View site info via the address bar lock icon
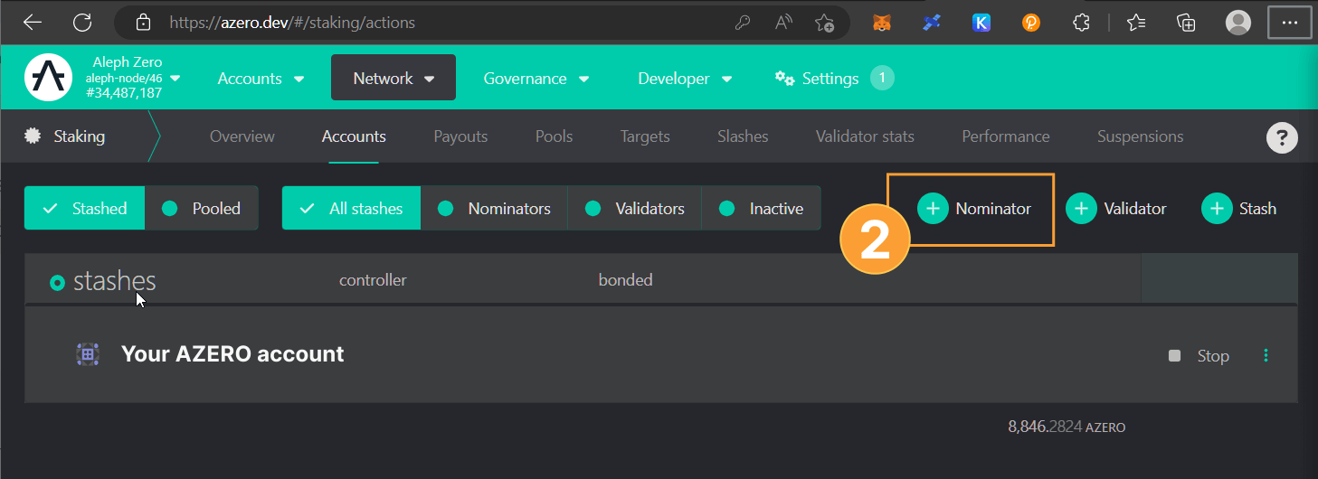Viewport: 1318px width, 479px height. 142,23
